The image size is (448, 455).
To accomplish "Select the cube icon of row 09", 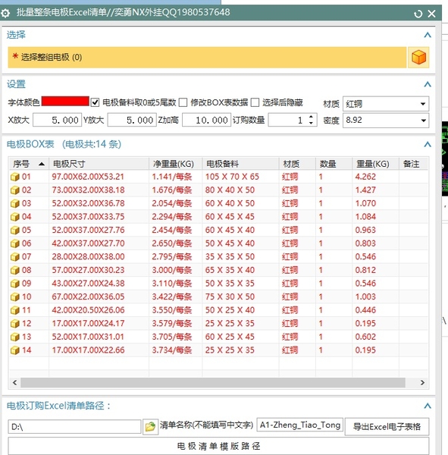I will [15, 284].
